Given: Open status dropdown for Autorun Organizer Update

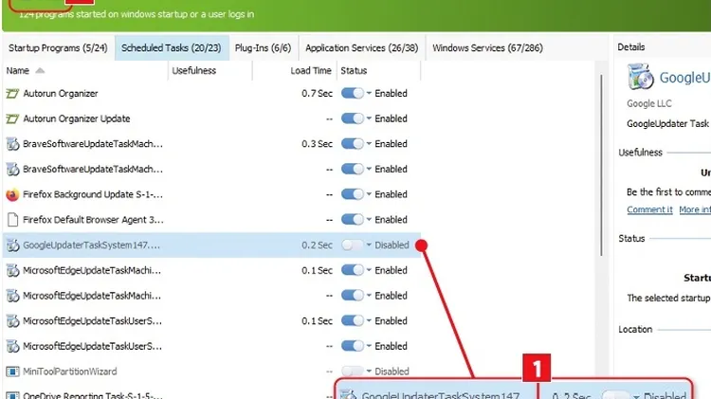Looking at the screenshot, I should click(x=370, y=119).
